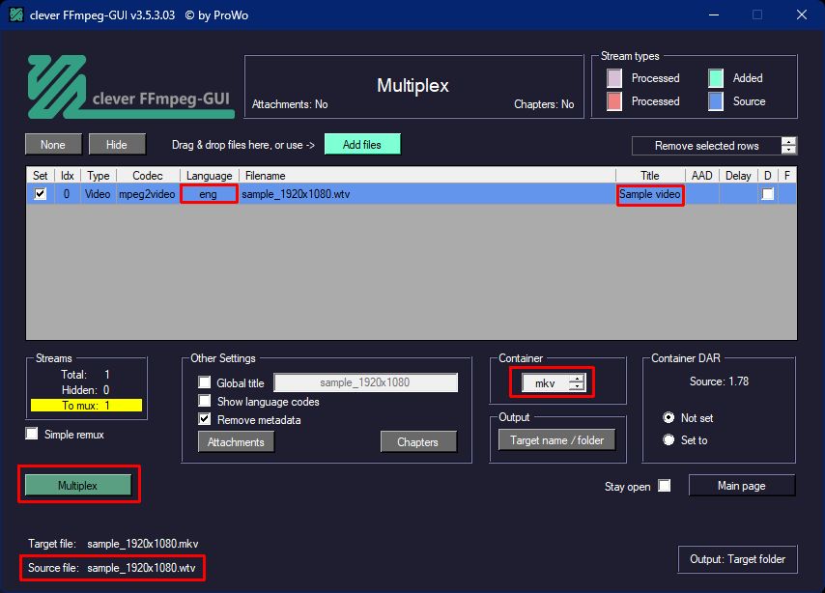
Task: Click Target name / folder button
Action: click(x=556, y=440)
